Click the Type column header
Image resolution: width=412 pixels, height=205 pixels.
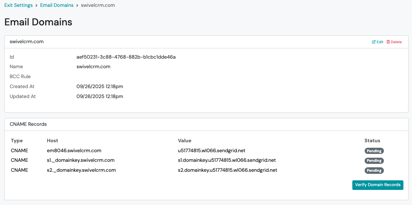click(16, 141)
